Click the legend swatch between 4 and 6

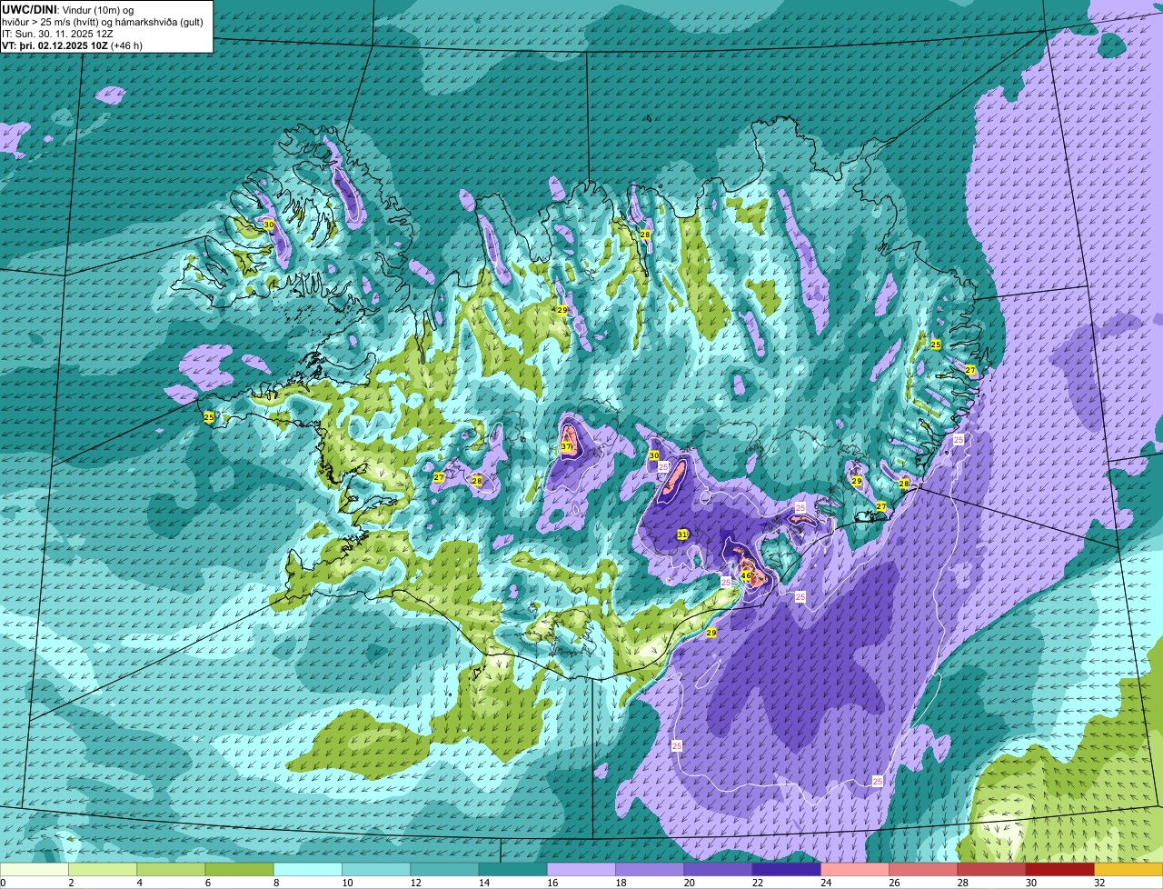[x=171, y=869]
